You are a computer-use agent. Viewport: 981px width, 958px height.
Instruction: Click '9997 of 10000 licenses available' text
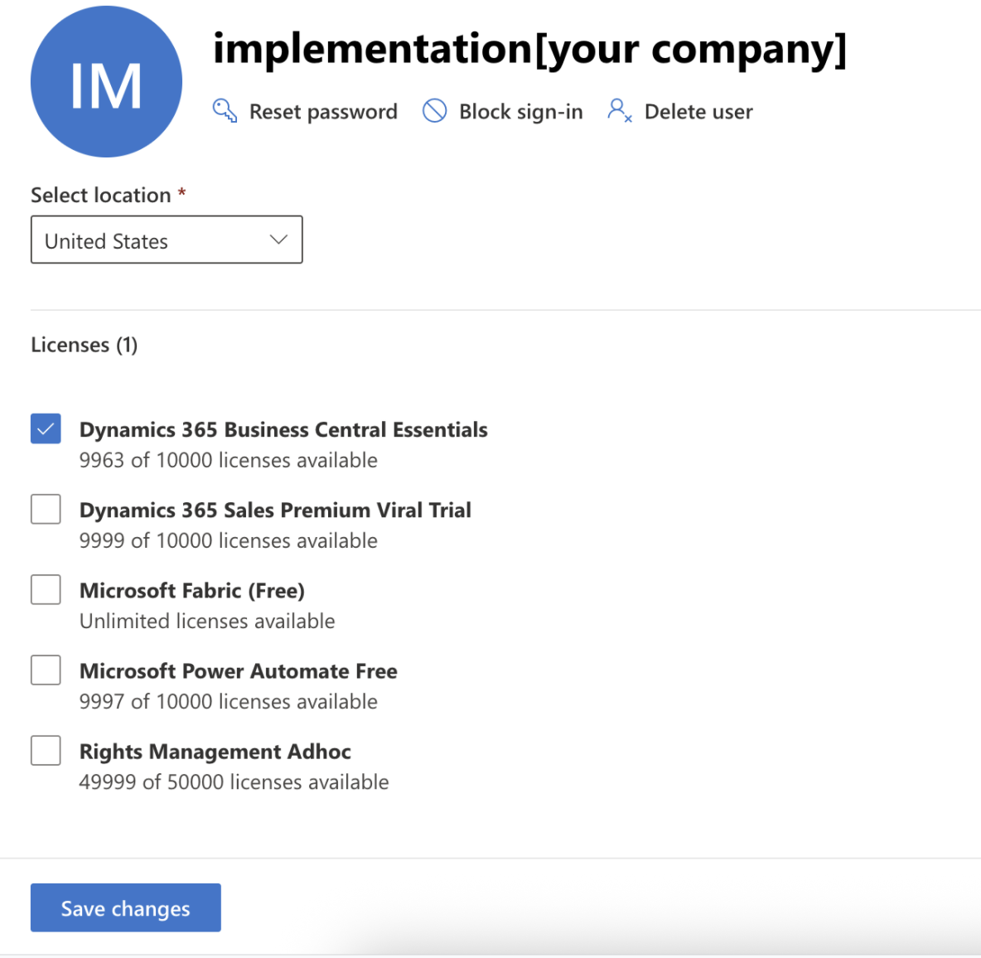coord(229,701)
